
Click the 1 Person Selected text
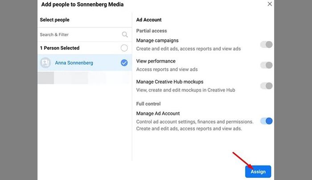click(60, 48)
